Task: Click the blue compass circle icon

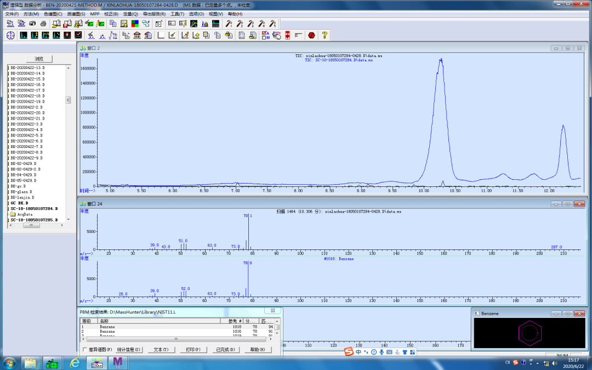Action: 10,35
